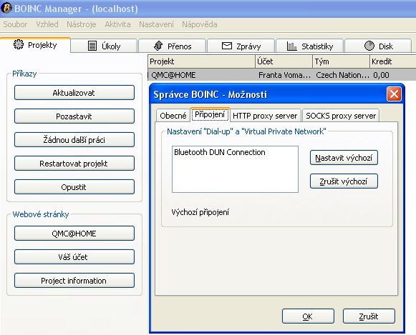Click the gear icon on Projekty tab
Viewport: 416px width, 335px height.
19,44
